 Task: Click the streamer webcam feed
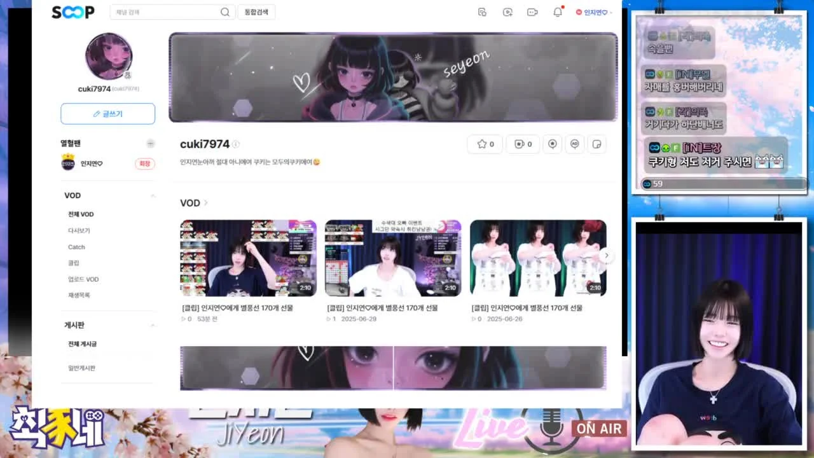719,334
